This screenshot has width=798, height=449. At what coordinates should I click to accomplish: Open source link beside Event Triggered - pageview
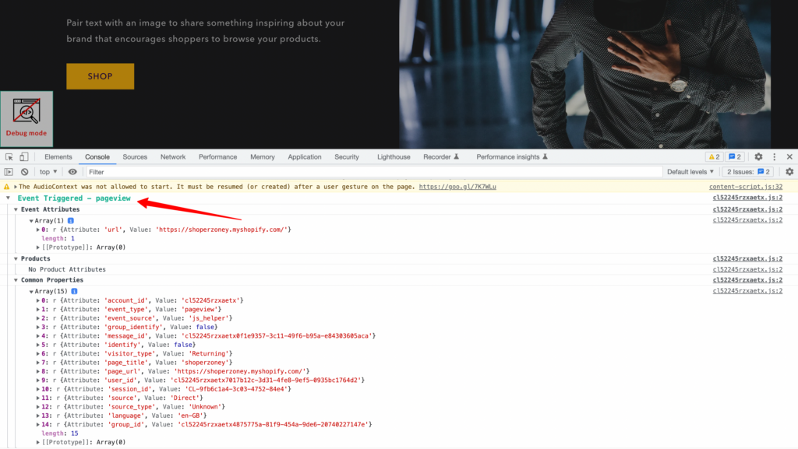pos(747,198)
